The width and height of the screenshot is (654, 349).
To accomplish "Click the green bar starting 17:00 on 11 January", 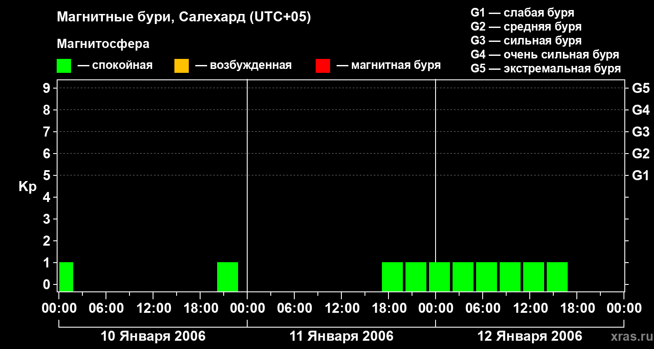I will (392, 277).
